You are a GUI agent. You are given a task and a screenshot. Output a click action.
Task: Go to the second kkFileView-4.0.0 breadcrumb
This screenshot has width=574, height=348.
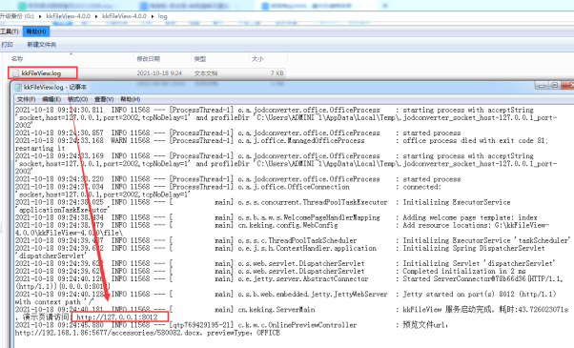(x=124, y=16)
